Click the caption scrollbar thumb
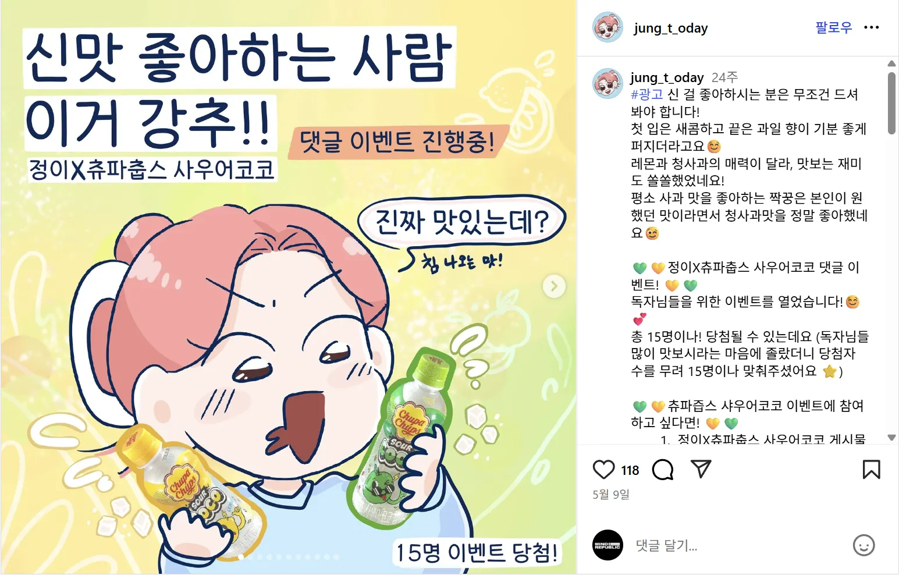 (891, 103)
